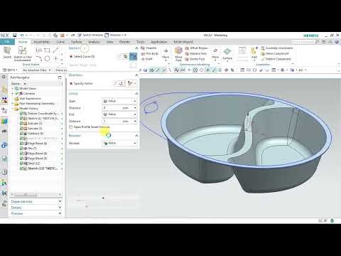Select the Profile sketch tool
Image resolution: width=341 pixels, height=256 pixels.
39,50
